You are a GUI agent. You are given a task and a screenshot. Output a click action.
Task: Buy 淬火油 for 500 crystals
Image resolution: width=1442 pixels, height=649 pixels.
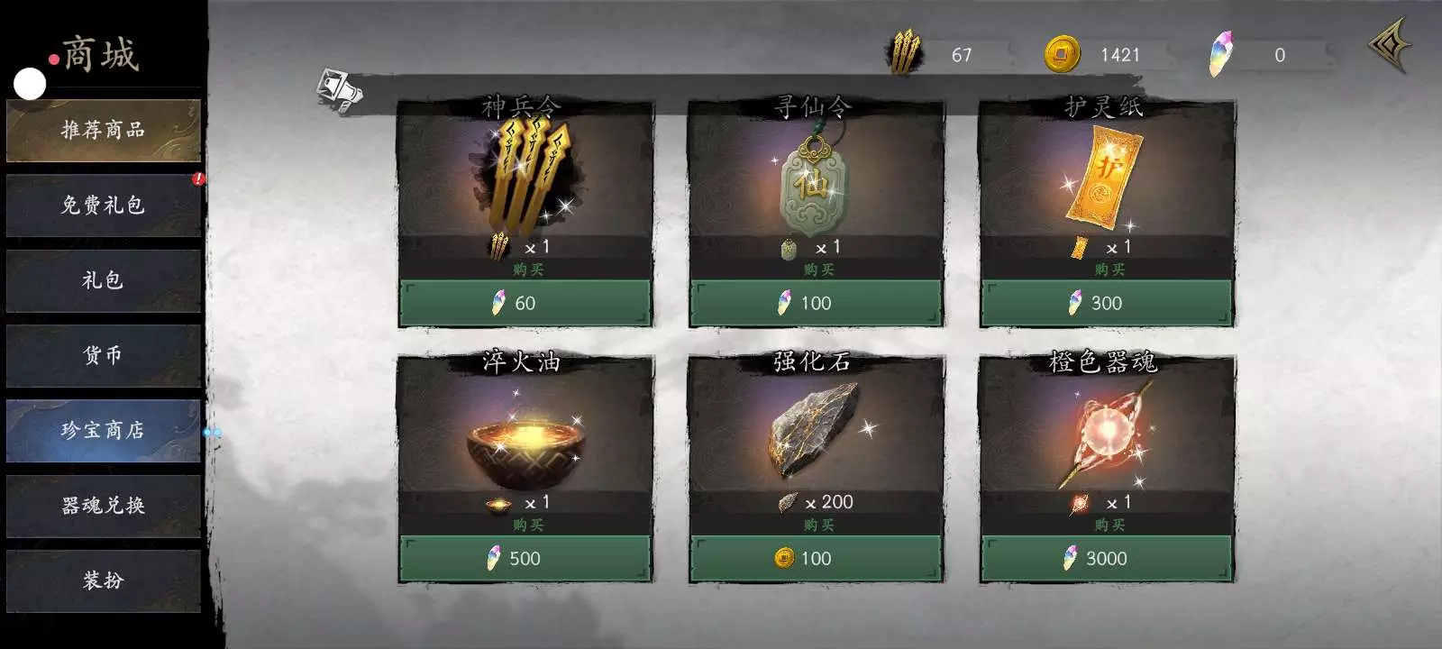coord(525,558)
